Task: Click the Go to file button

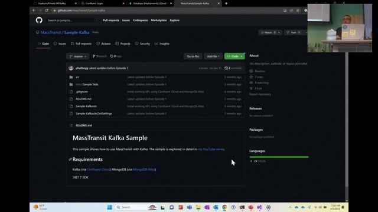Action: coord(193,57)
